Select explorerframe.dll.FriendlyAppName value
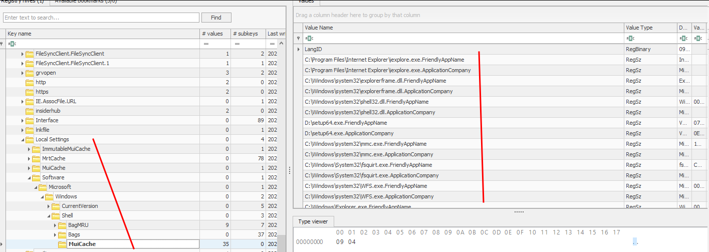709x252 pixels. coord(375,81)
